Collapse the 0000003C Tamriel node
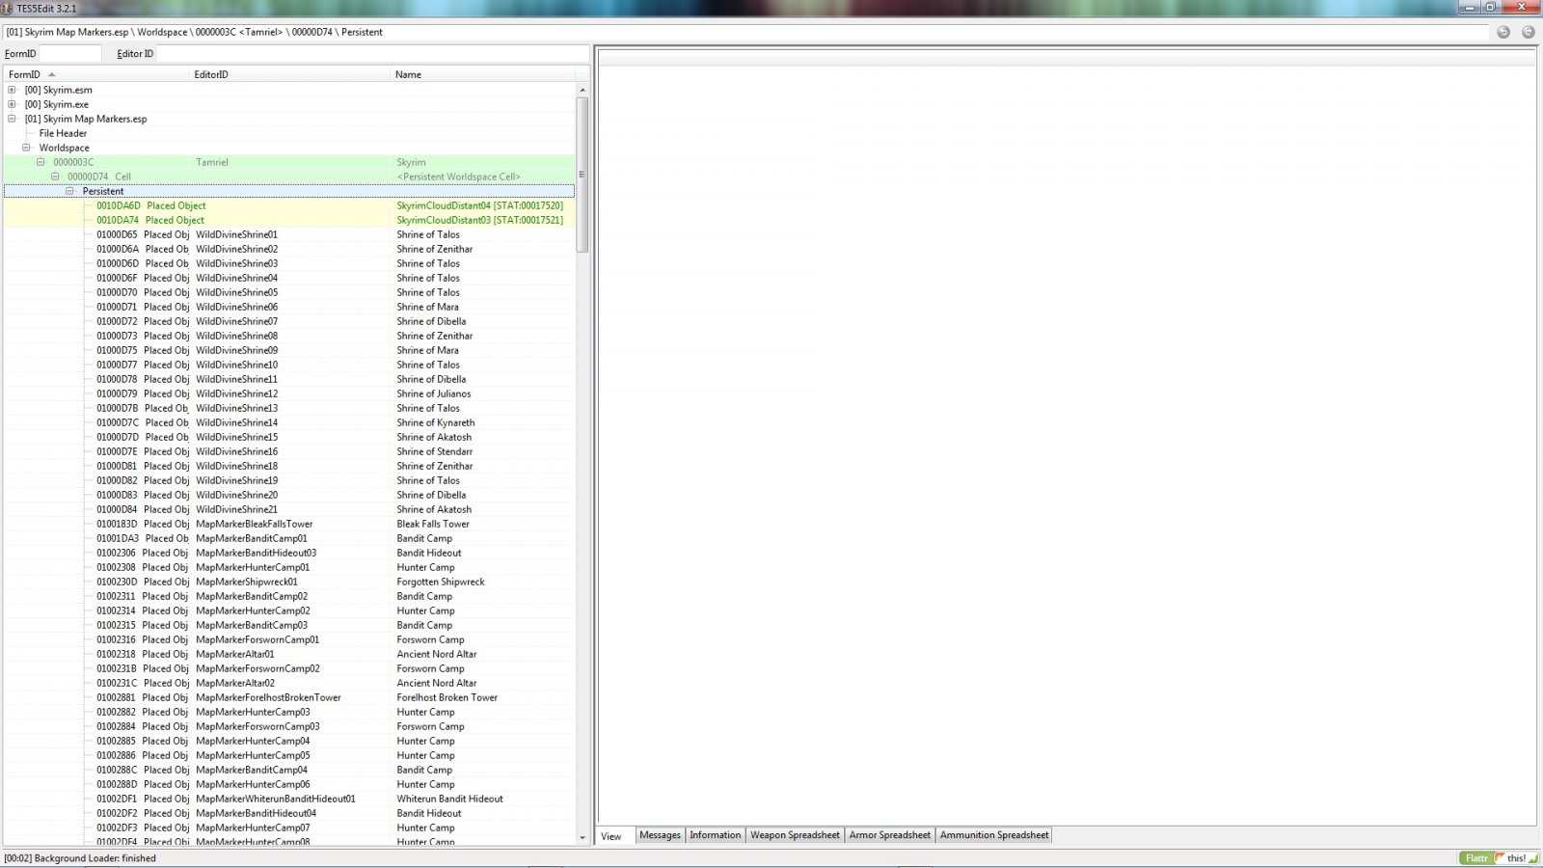1543x868 pixels. pyautogui.click(x=41, y=162)
